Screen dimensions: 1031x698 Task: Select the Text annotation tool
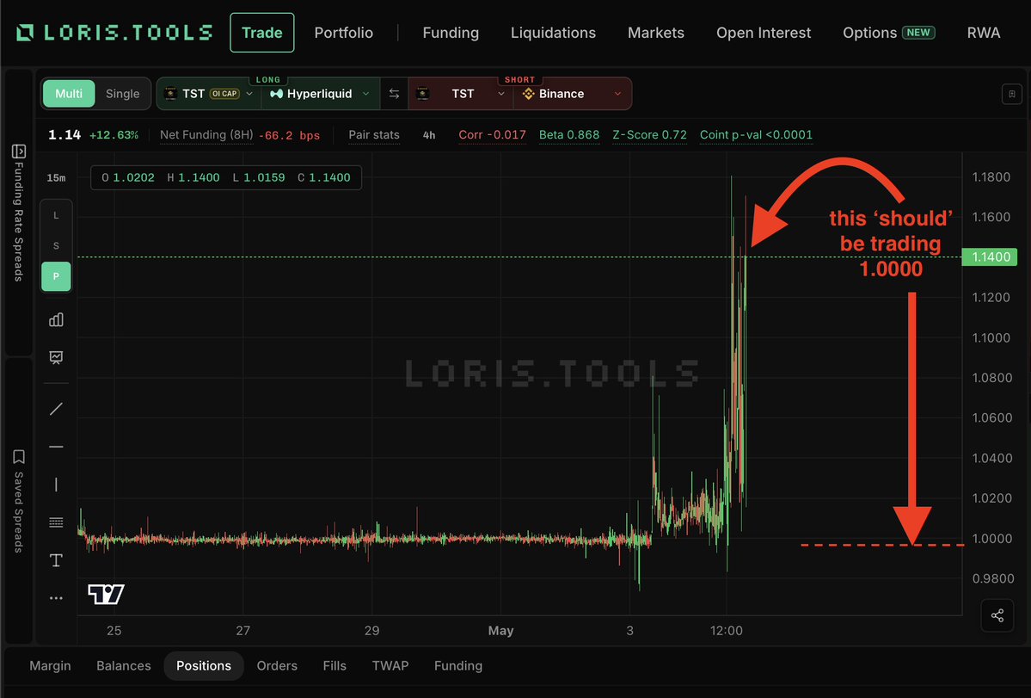[x=56, y=560]
